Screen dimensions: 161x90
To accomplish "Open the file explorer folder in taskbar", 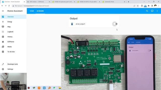I will [60, 88].
